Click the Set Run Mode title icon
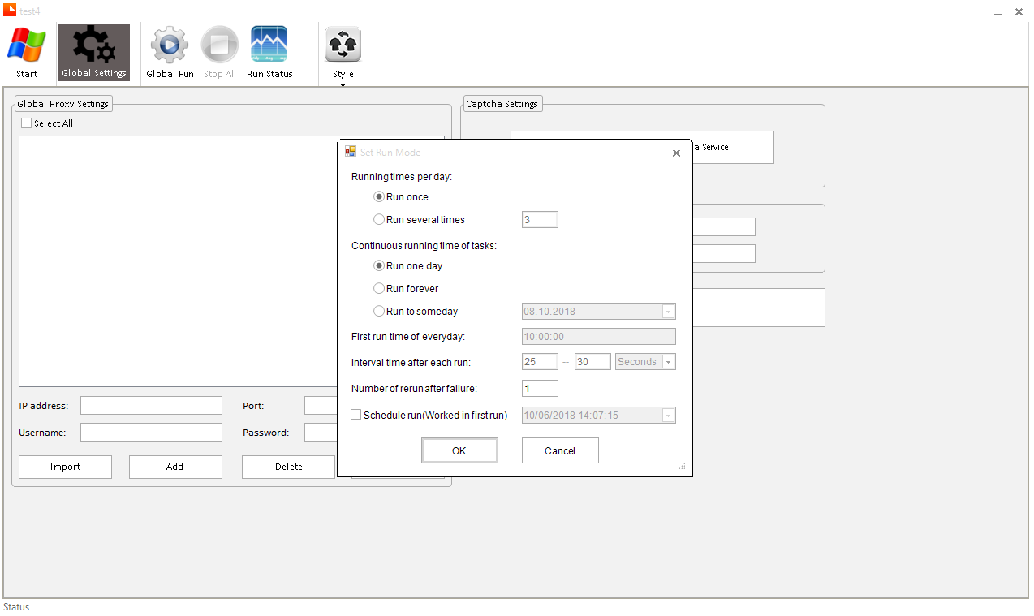 coord(351,152)
